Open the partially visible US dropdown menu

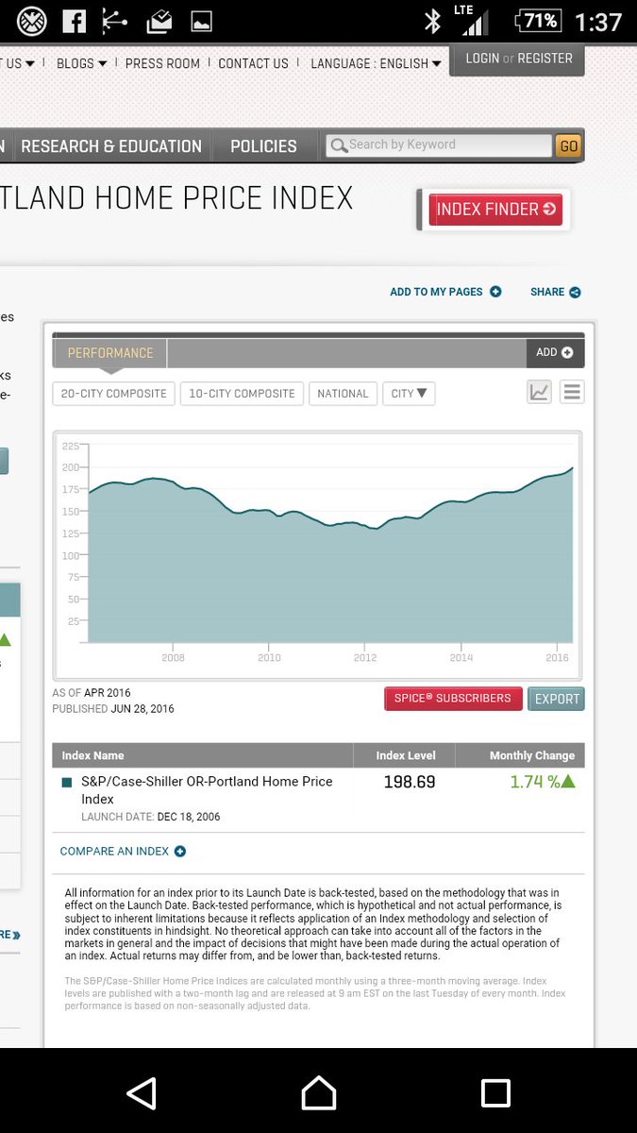[17, 63]
